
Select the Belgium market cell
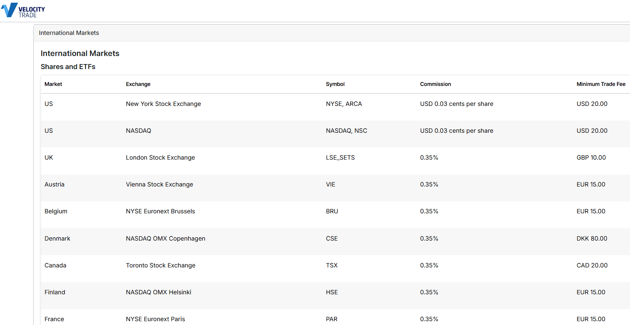click(x=56, y=211)
